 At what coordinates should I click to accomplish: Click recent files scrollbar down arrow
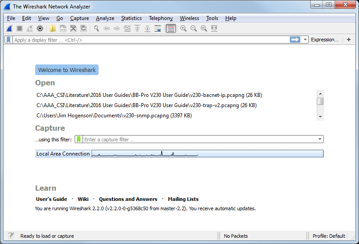click(x=320, y=116)
